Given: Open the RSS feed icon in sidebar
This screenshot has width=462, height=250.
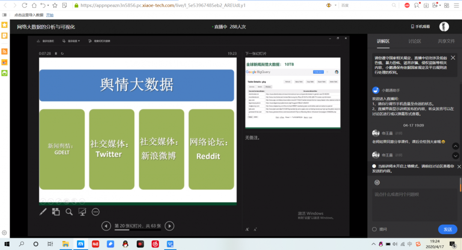Looking at the screenshot, I should [4, 52].
